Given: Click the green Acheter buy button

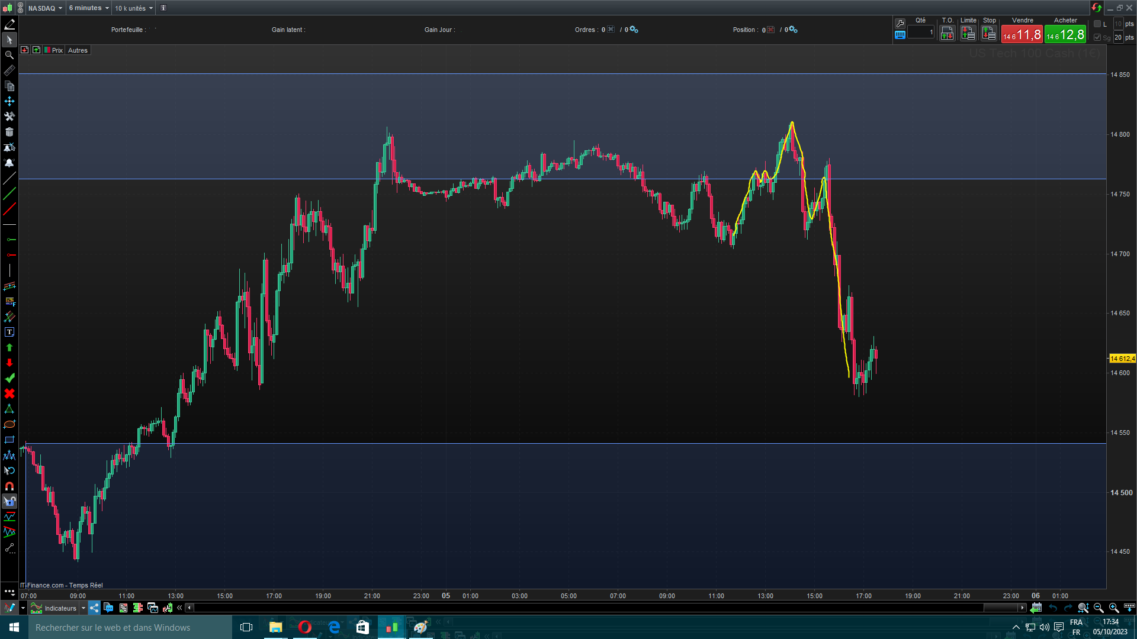Looking at the screenshot, I should [1065, 34].
